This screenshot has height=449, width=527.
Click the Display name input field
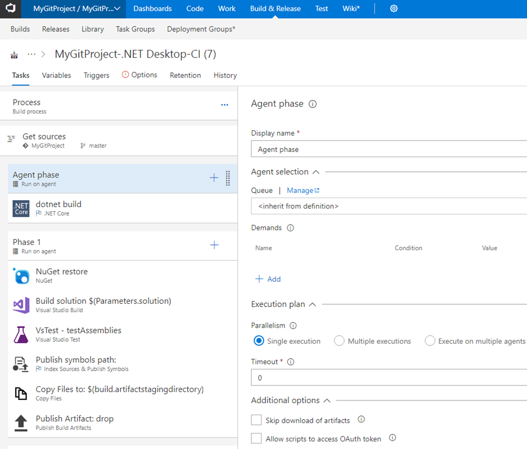pos(389,149)
